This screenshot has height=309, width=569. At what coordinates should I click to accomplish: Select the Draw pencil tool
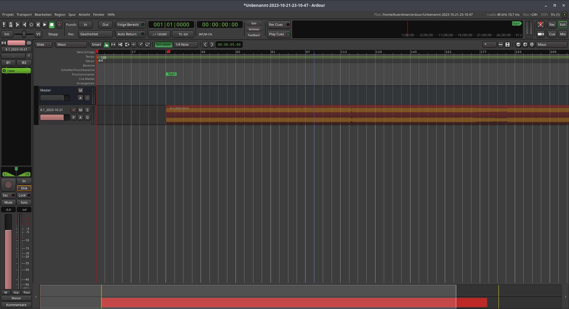[x=141, y=45]
